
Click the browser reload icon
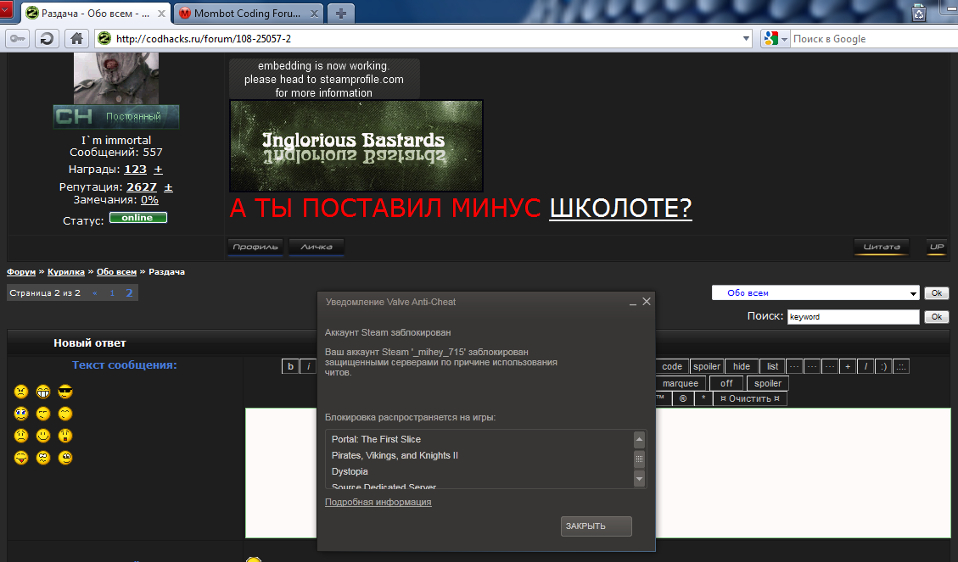[47, 38]
